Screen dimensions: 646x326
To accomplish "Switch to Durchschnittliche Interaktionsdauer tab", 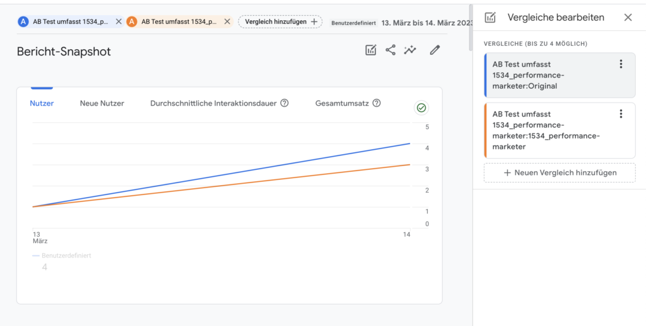I will tap(213, 103).
